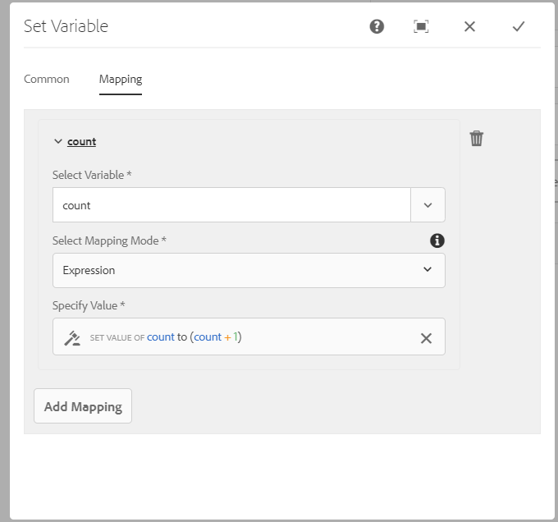
Task: Show info about the mapping mode
Action: [x=437, y=240]
